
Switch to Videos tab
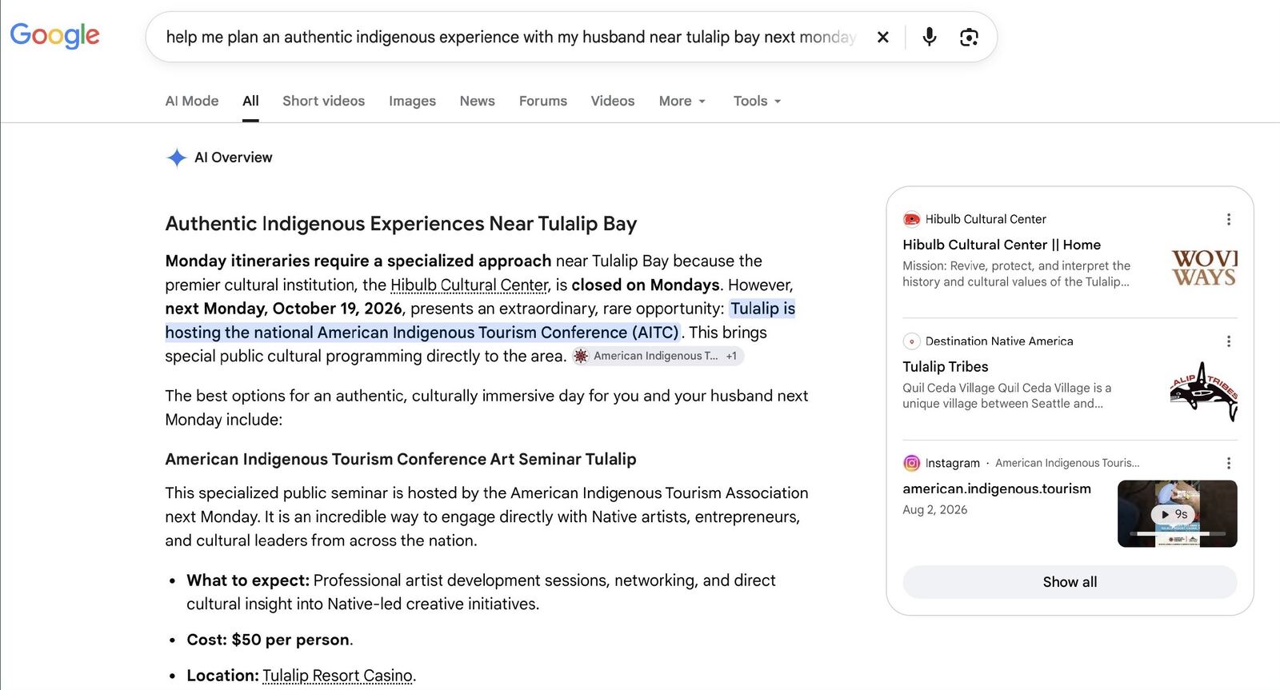coord(613,101)
